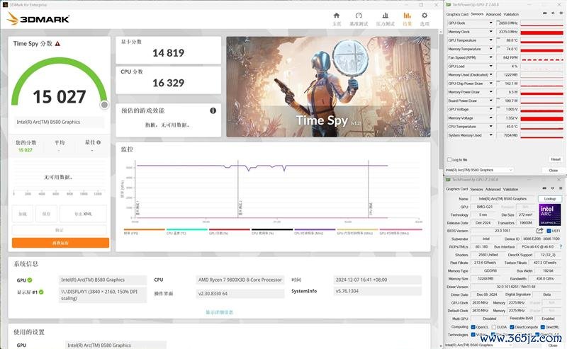Click the 加载 load button
Image resolution: width=567 pixels, height=349 pixels.
point(23,214)
